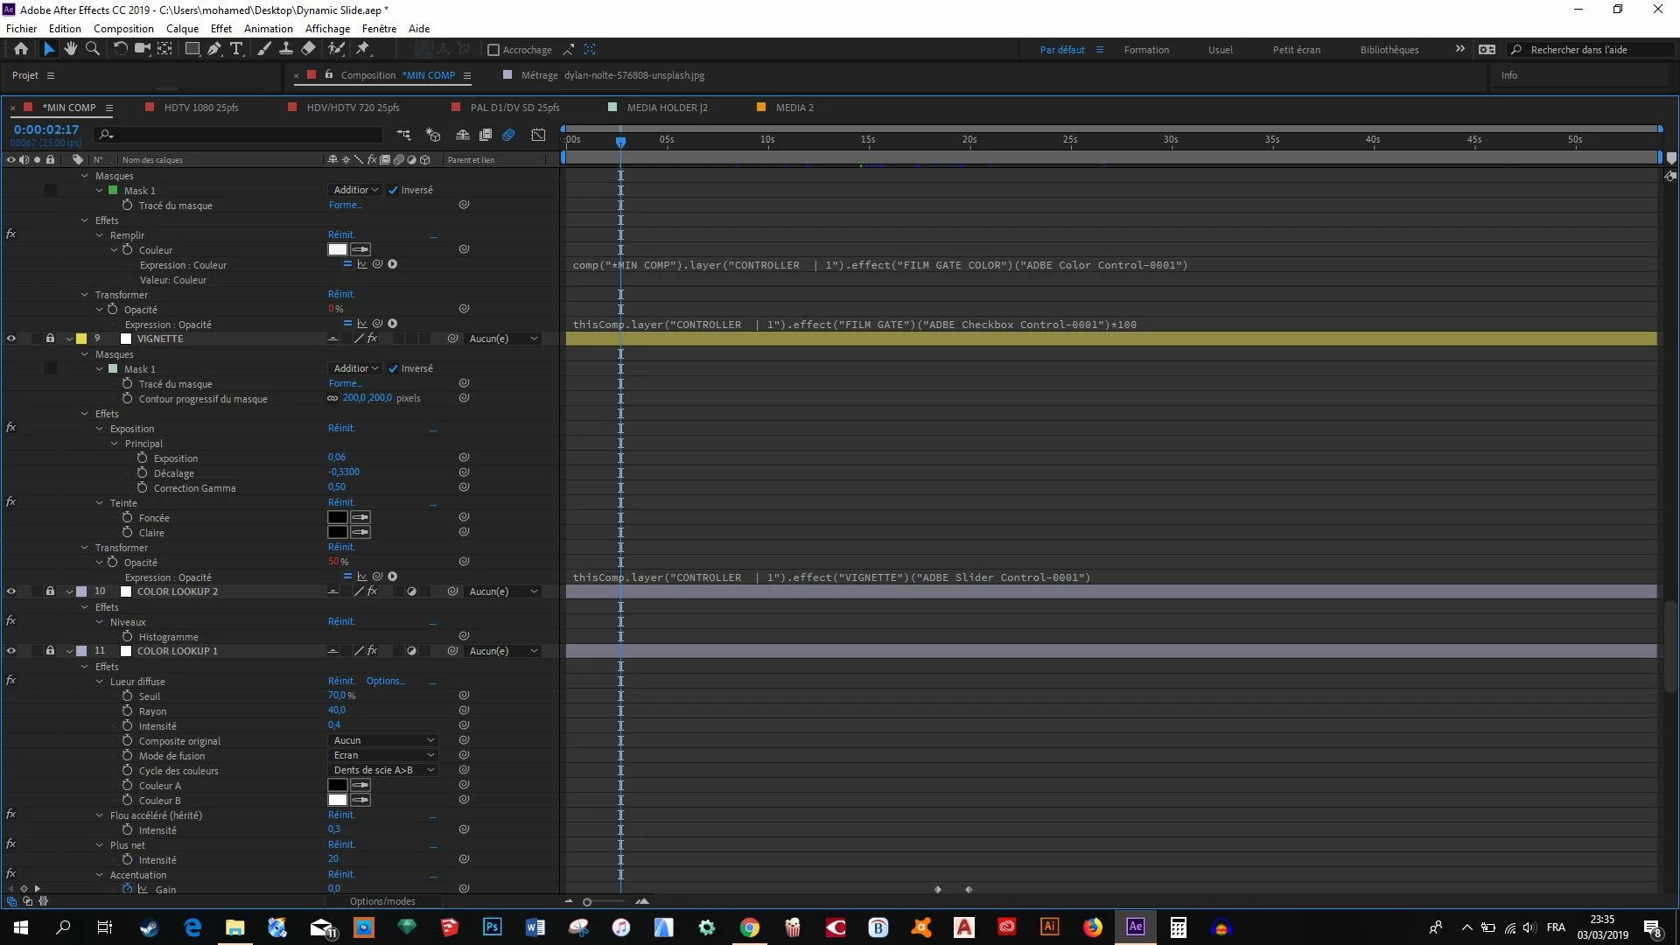Viewport: 1680px width, 945px height.
Task: Select the Hand tool
Action: coord(70,49)
